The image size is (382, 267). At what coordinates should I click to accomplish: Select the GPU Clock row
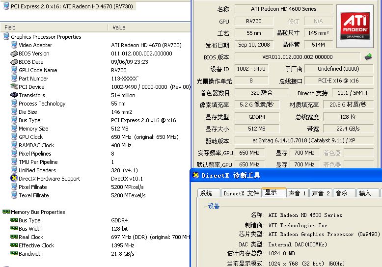95,137
